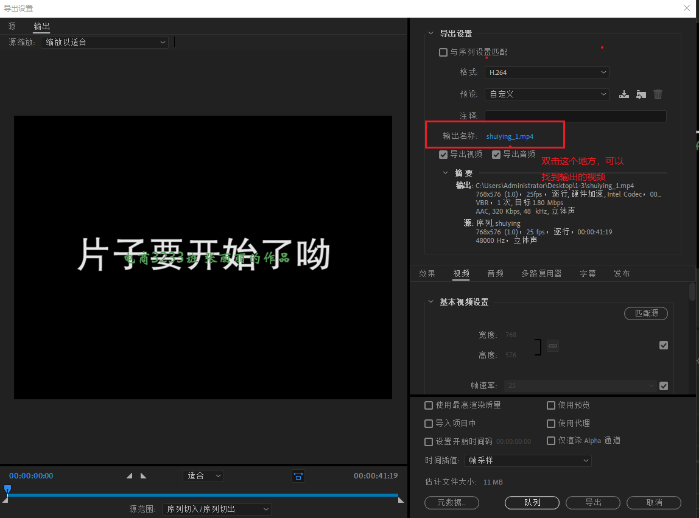Toggle the width/height match source checkbox
Viewport: 699px width, 518px height.
664,346
